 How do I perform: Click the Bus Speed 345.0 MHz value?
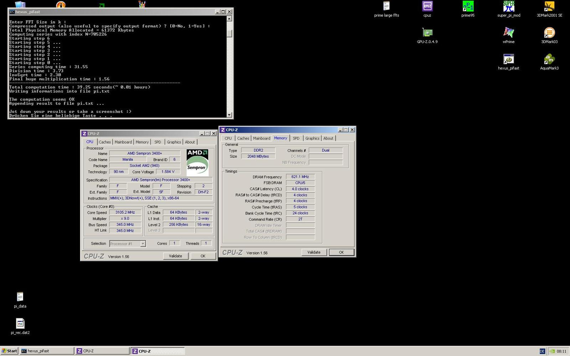[125, 225]
